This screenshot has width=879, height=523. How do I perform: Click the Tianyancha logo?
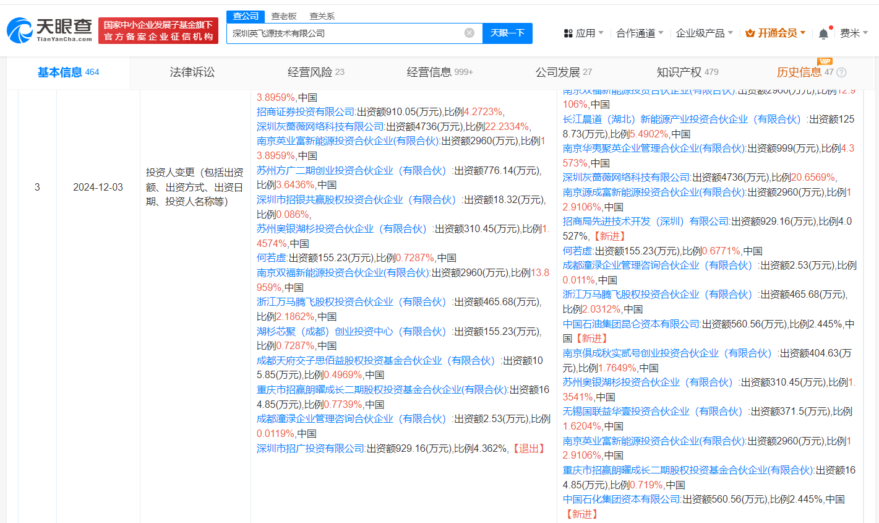[x=49, y=30]
